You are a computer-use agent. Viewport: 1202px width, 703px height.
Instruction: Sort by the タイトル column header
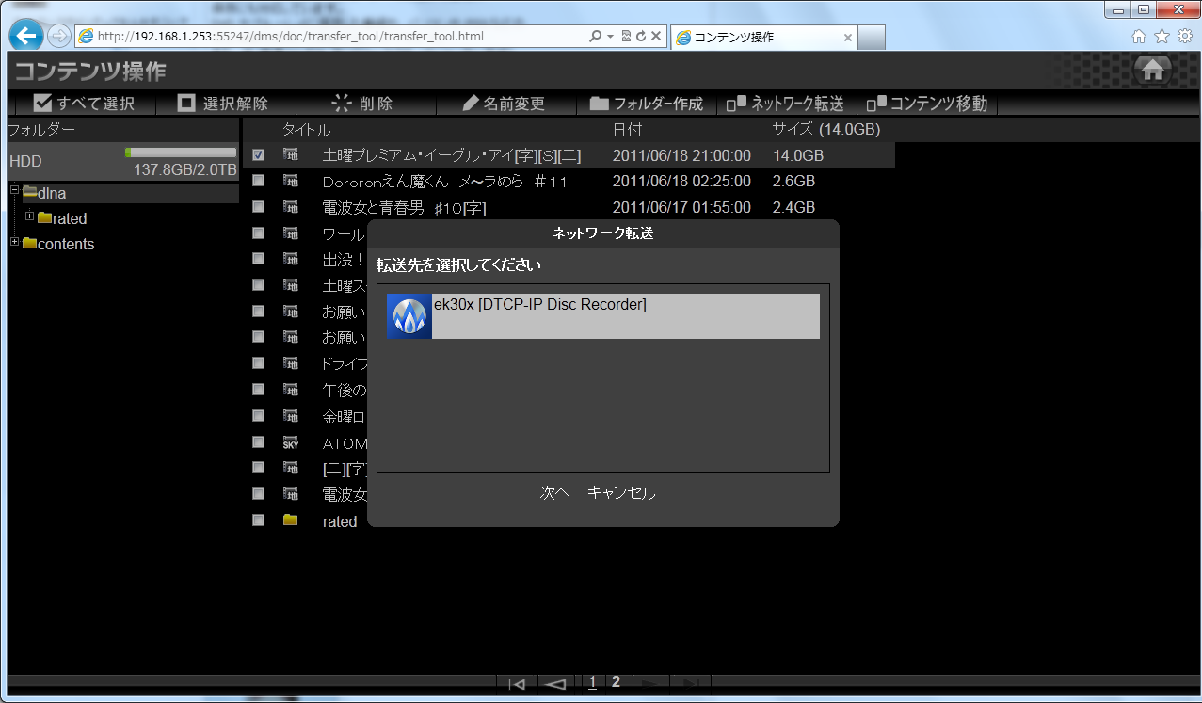pos(306,130)
